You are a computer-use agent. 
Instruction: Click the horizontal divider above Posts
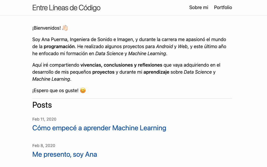point(132,98)
